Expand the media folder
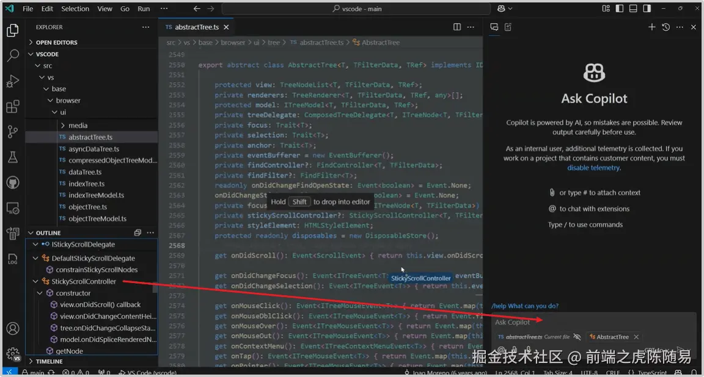This screenshot has height=377, width=704. point(63,126)
